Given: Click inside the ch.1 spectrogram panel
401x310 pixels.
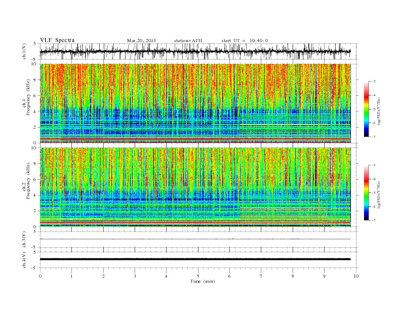Looking at the screenshot, I should 195,103.
